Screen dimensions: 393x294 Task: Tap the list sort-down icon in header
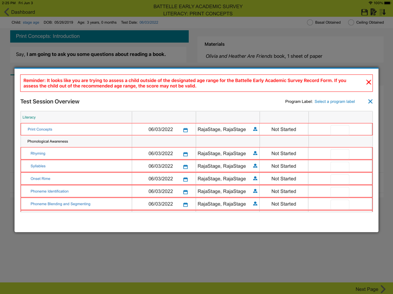click(x=382, y=12)
